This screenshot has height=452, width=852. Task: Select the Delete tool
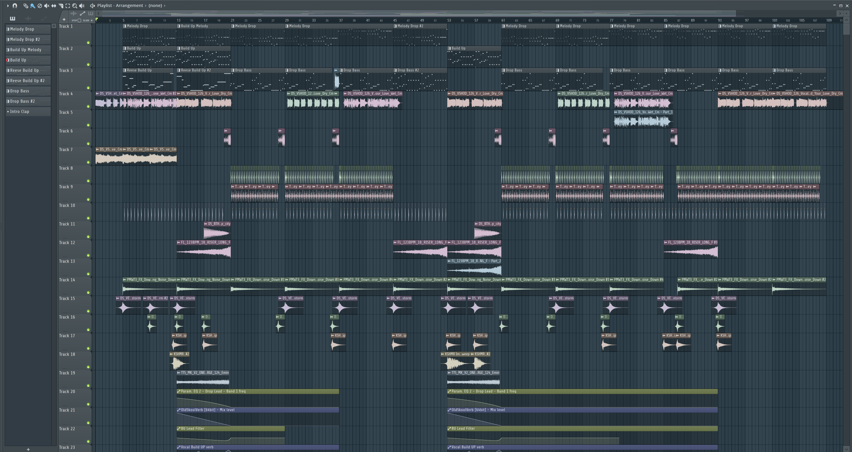40,6
